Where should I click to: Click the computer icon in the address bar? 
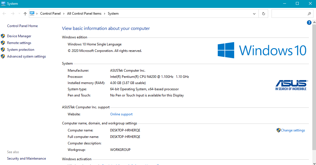click(x=32, y=14)
